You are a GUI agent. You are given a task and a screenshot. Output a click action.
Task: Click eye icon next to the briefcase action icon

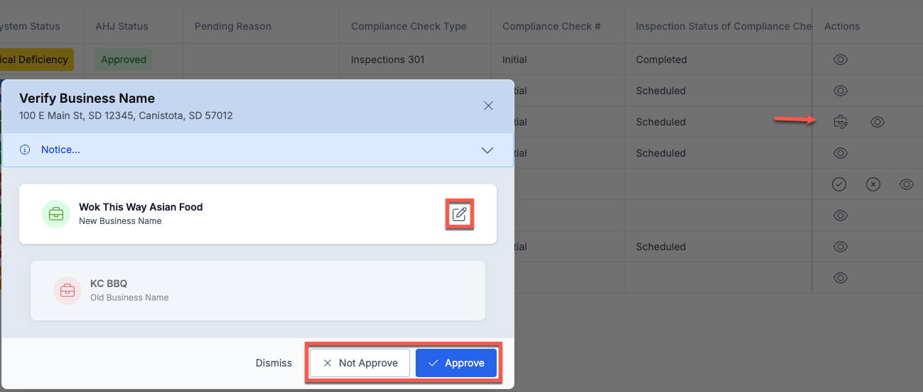[878, 122]
